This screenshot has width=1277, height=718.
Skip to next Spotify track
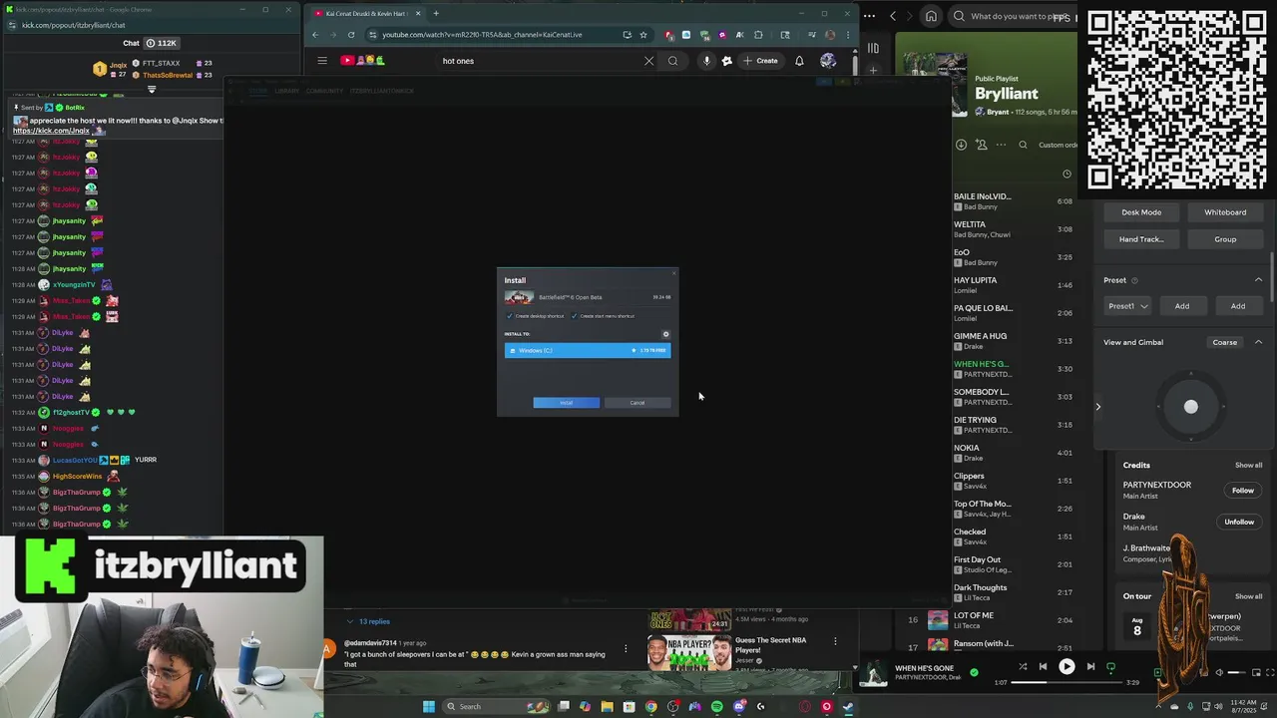[1090, 666]
